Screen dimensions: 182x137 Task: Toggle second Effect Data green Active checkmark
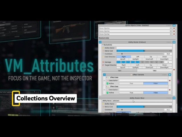click(107, 92)
